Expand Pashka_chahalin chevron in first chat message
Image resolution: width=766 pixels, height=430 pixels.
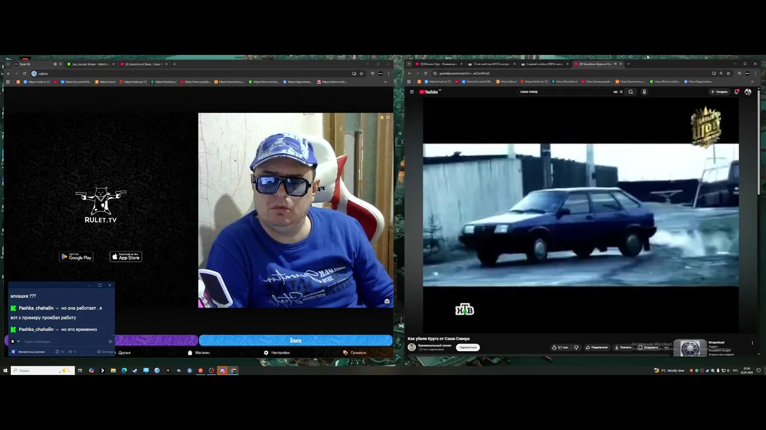[x=57, y=308]
